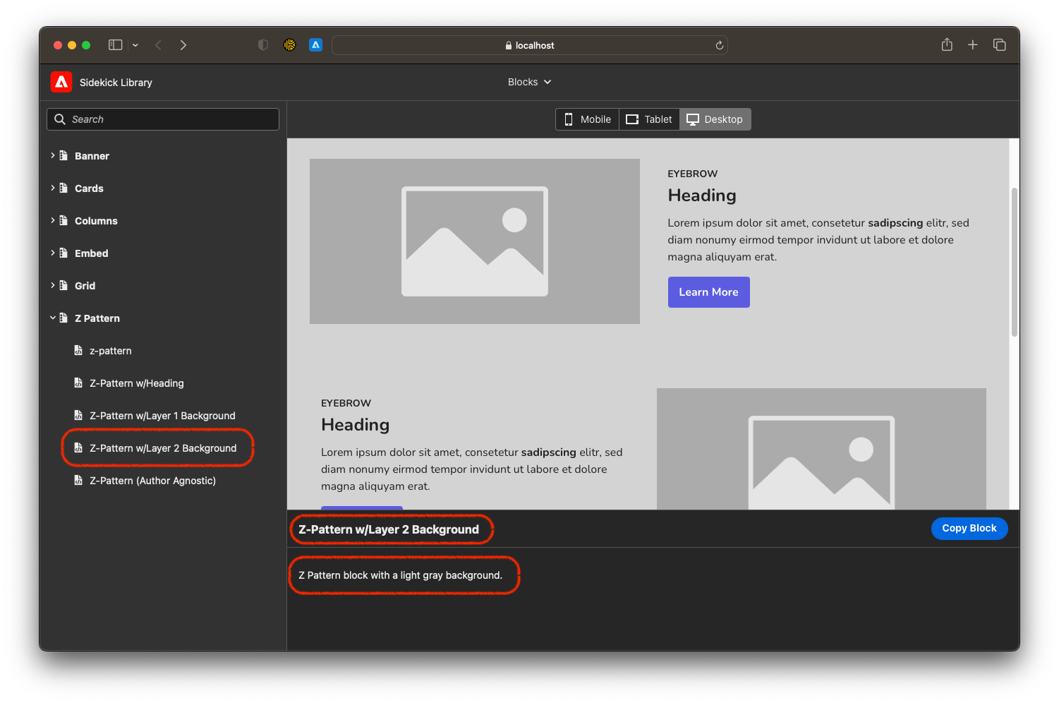Switch preview to Mobile view

click(x=586, y=119)
